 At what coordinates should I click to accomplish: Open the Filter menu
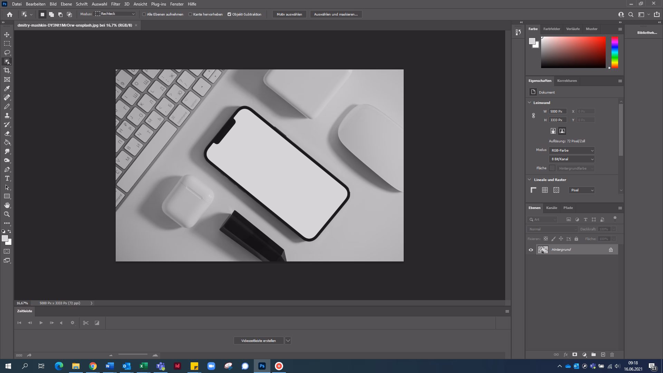coord(116,4)
